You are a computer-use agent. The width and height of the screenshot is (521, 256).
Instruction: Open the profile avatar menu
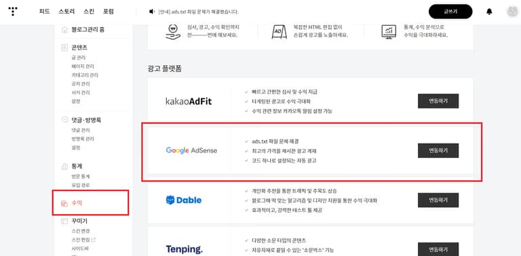click(x=512, y=12)
